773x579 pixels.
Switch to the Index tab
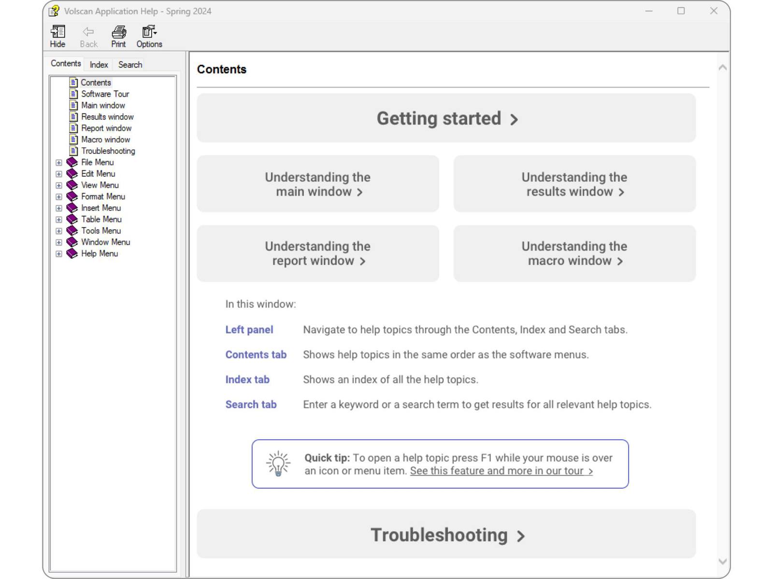point(99,65)
